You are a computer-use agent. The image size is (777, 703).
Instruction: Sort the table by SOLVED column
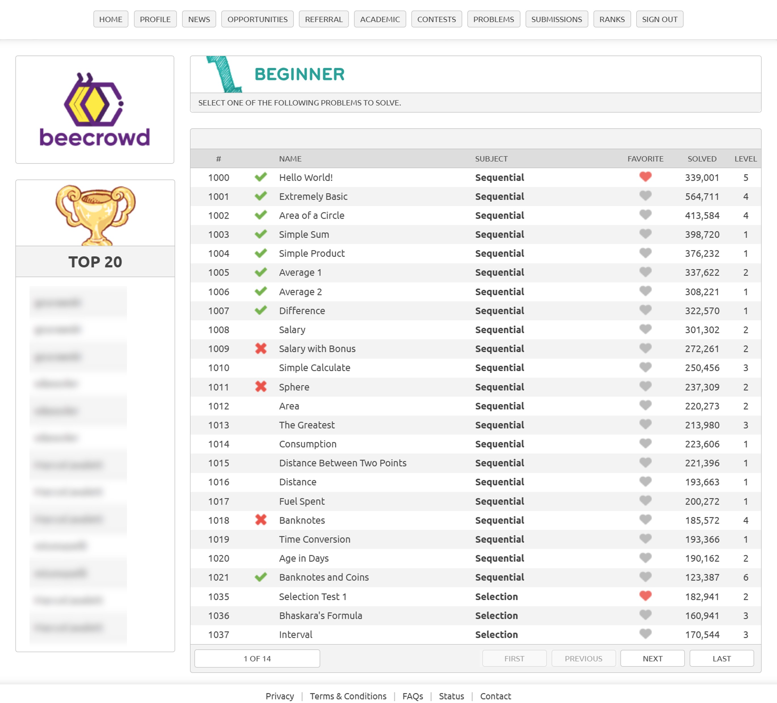(701, 159)
